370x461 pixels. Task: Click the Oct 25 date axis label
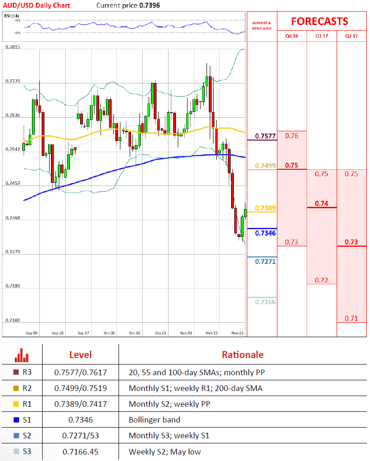(x=160, y=333)
